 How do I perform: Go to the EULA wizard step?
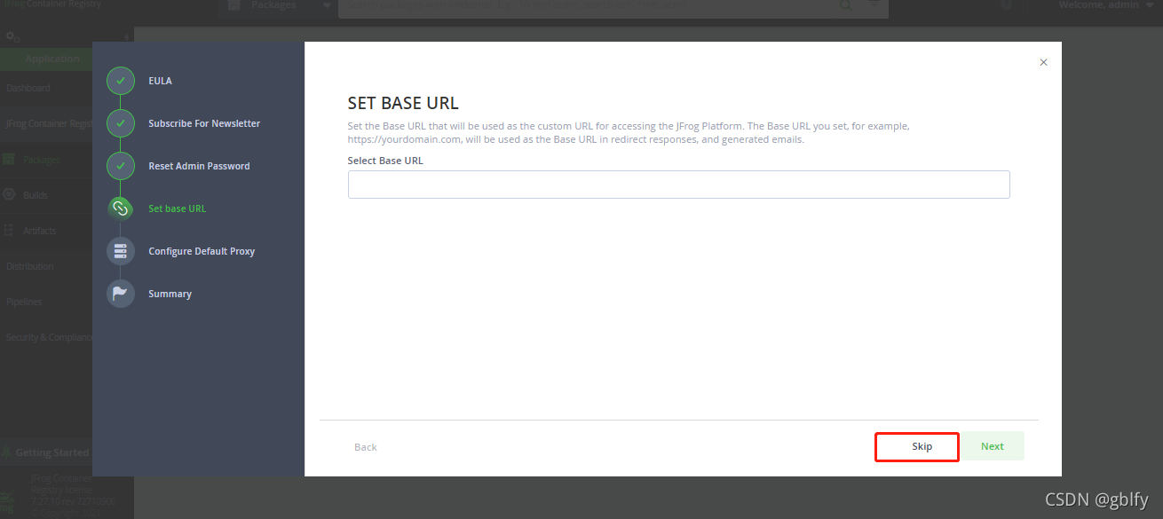[160, 81]
